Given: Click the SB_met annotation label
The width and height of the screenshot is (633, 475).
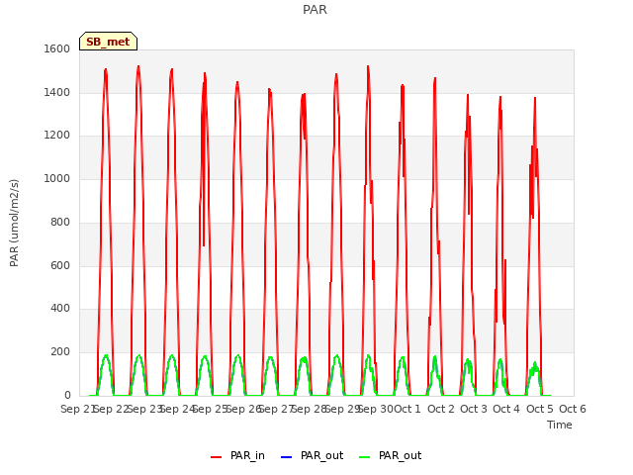Looking at the screenshot, I should click(x=108, y=42).
